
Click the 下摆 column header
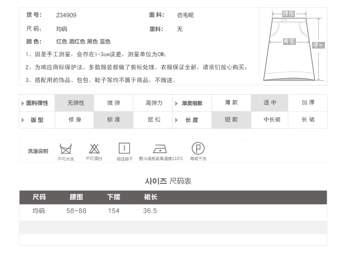tap(113, 197)
